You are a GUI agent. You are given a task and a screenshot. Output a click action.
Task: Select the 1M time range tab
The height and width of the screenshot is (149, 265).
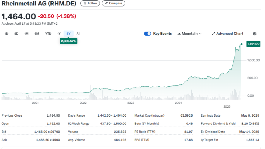pyautogui.click(x=26, y=34)
